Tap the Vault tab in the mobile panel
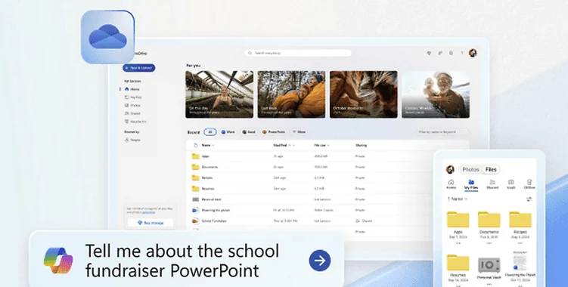The height and width of the screenshot is (287, 568). click(x=511, y=184)
